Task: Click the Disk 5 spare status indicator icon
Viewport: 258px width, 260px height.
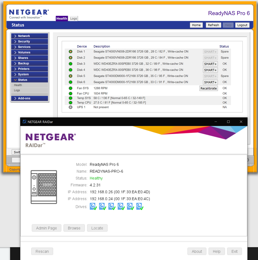Action: pyautogui.click(x=70, y=76)
